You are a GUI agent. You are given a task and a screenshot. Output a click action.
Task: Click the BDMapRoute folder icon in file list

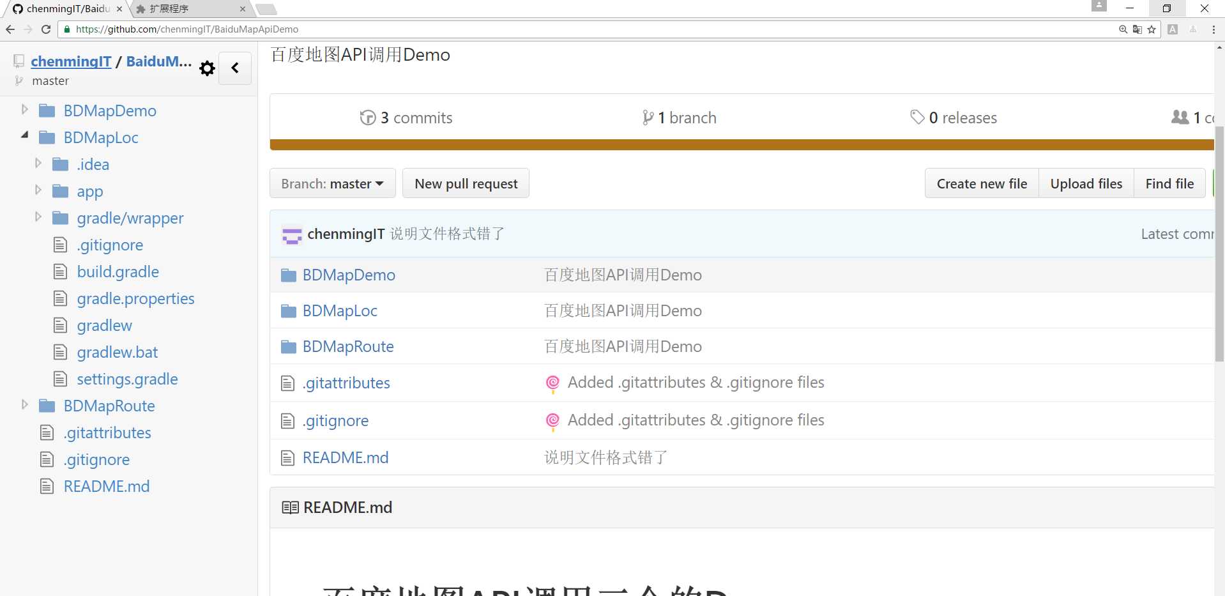pos(289,347)
